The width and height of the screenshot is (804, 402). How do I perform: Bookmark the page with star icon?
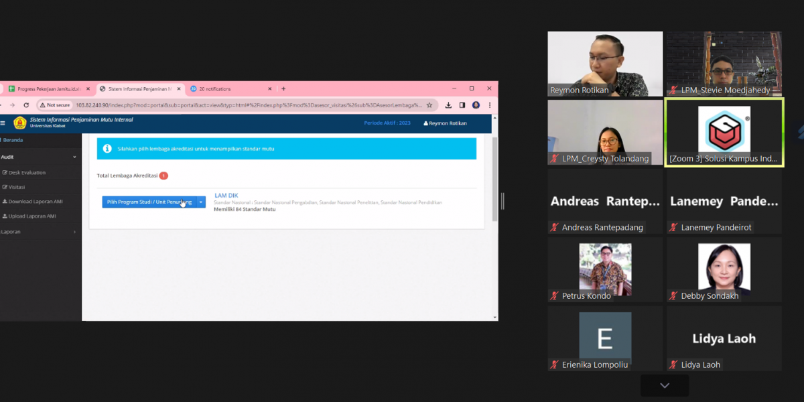429,105
